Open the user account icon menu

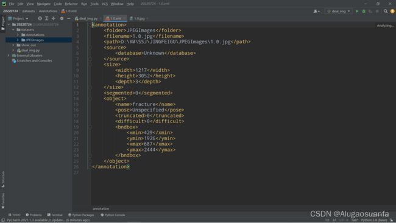(x=316, y=11)
